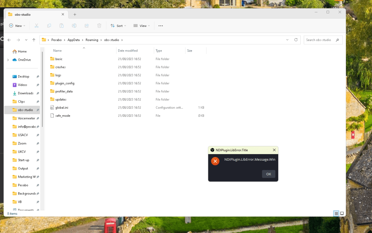
Task: Open Clips folder in quick access
Action: pyautogui.click(x=22, y=101)
